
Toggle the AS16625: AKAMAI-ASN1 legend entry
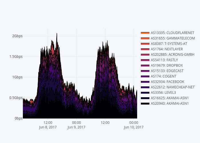[167, 98]
